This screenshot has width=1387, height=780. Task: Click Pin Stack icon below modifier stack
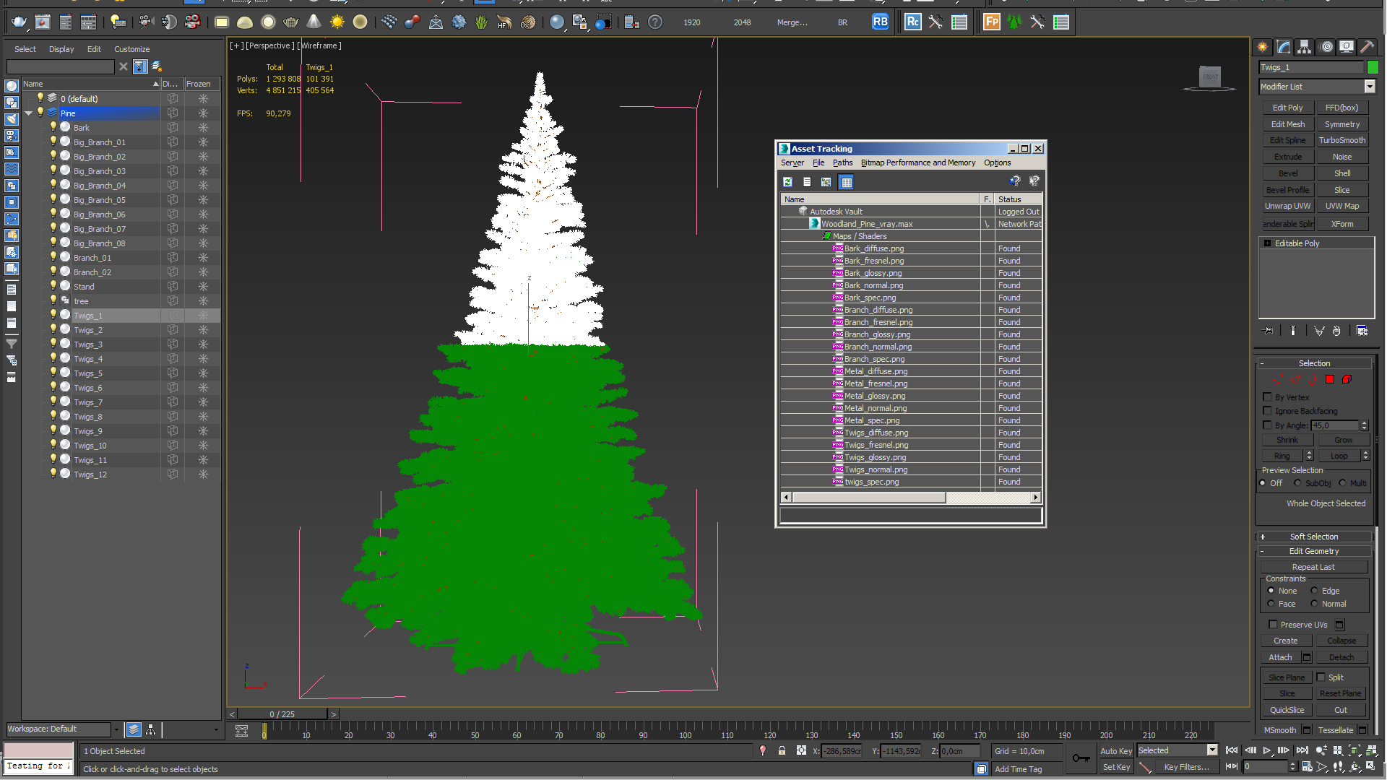pos(1269,331)
